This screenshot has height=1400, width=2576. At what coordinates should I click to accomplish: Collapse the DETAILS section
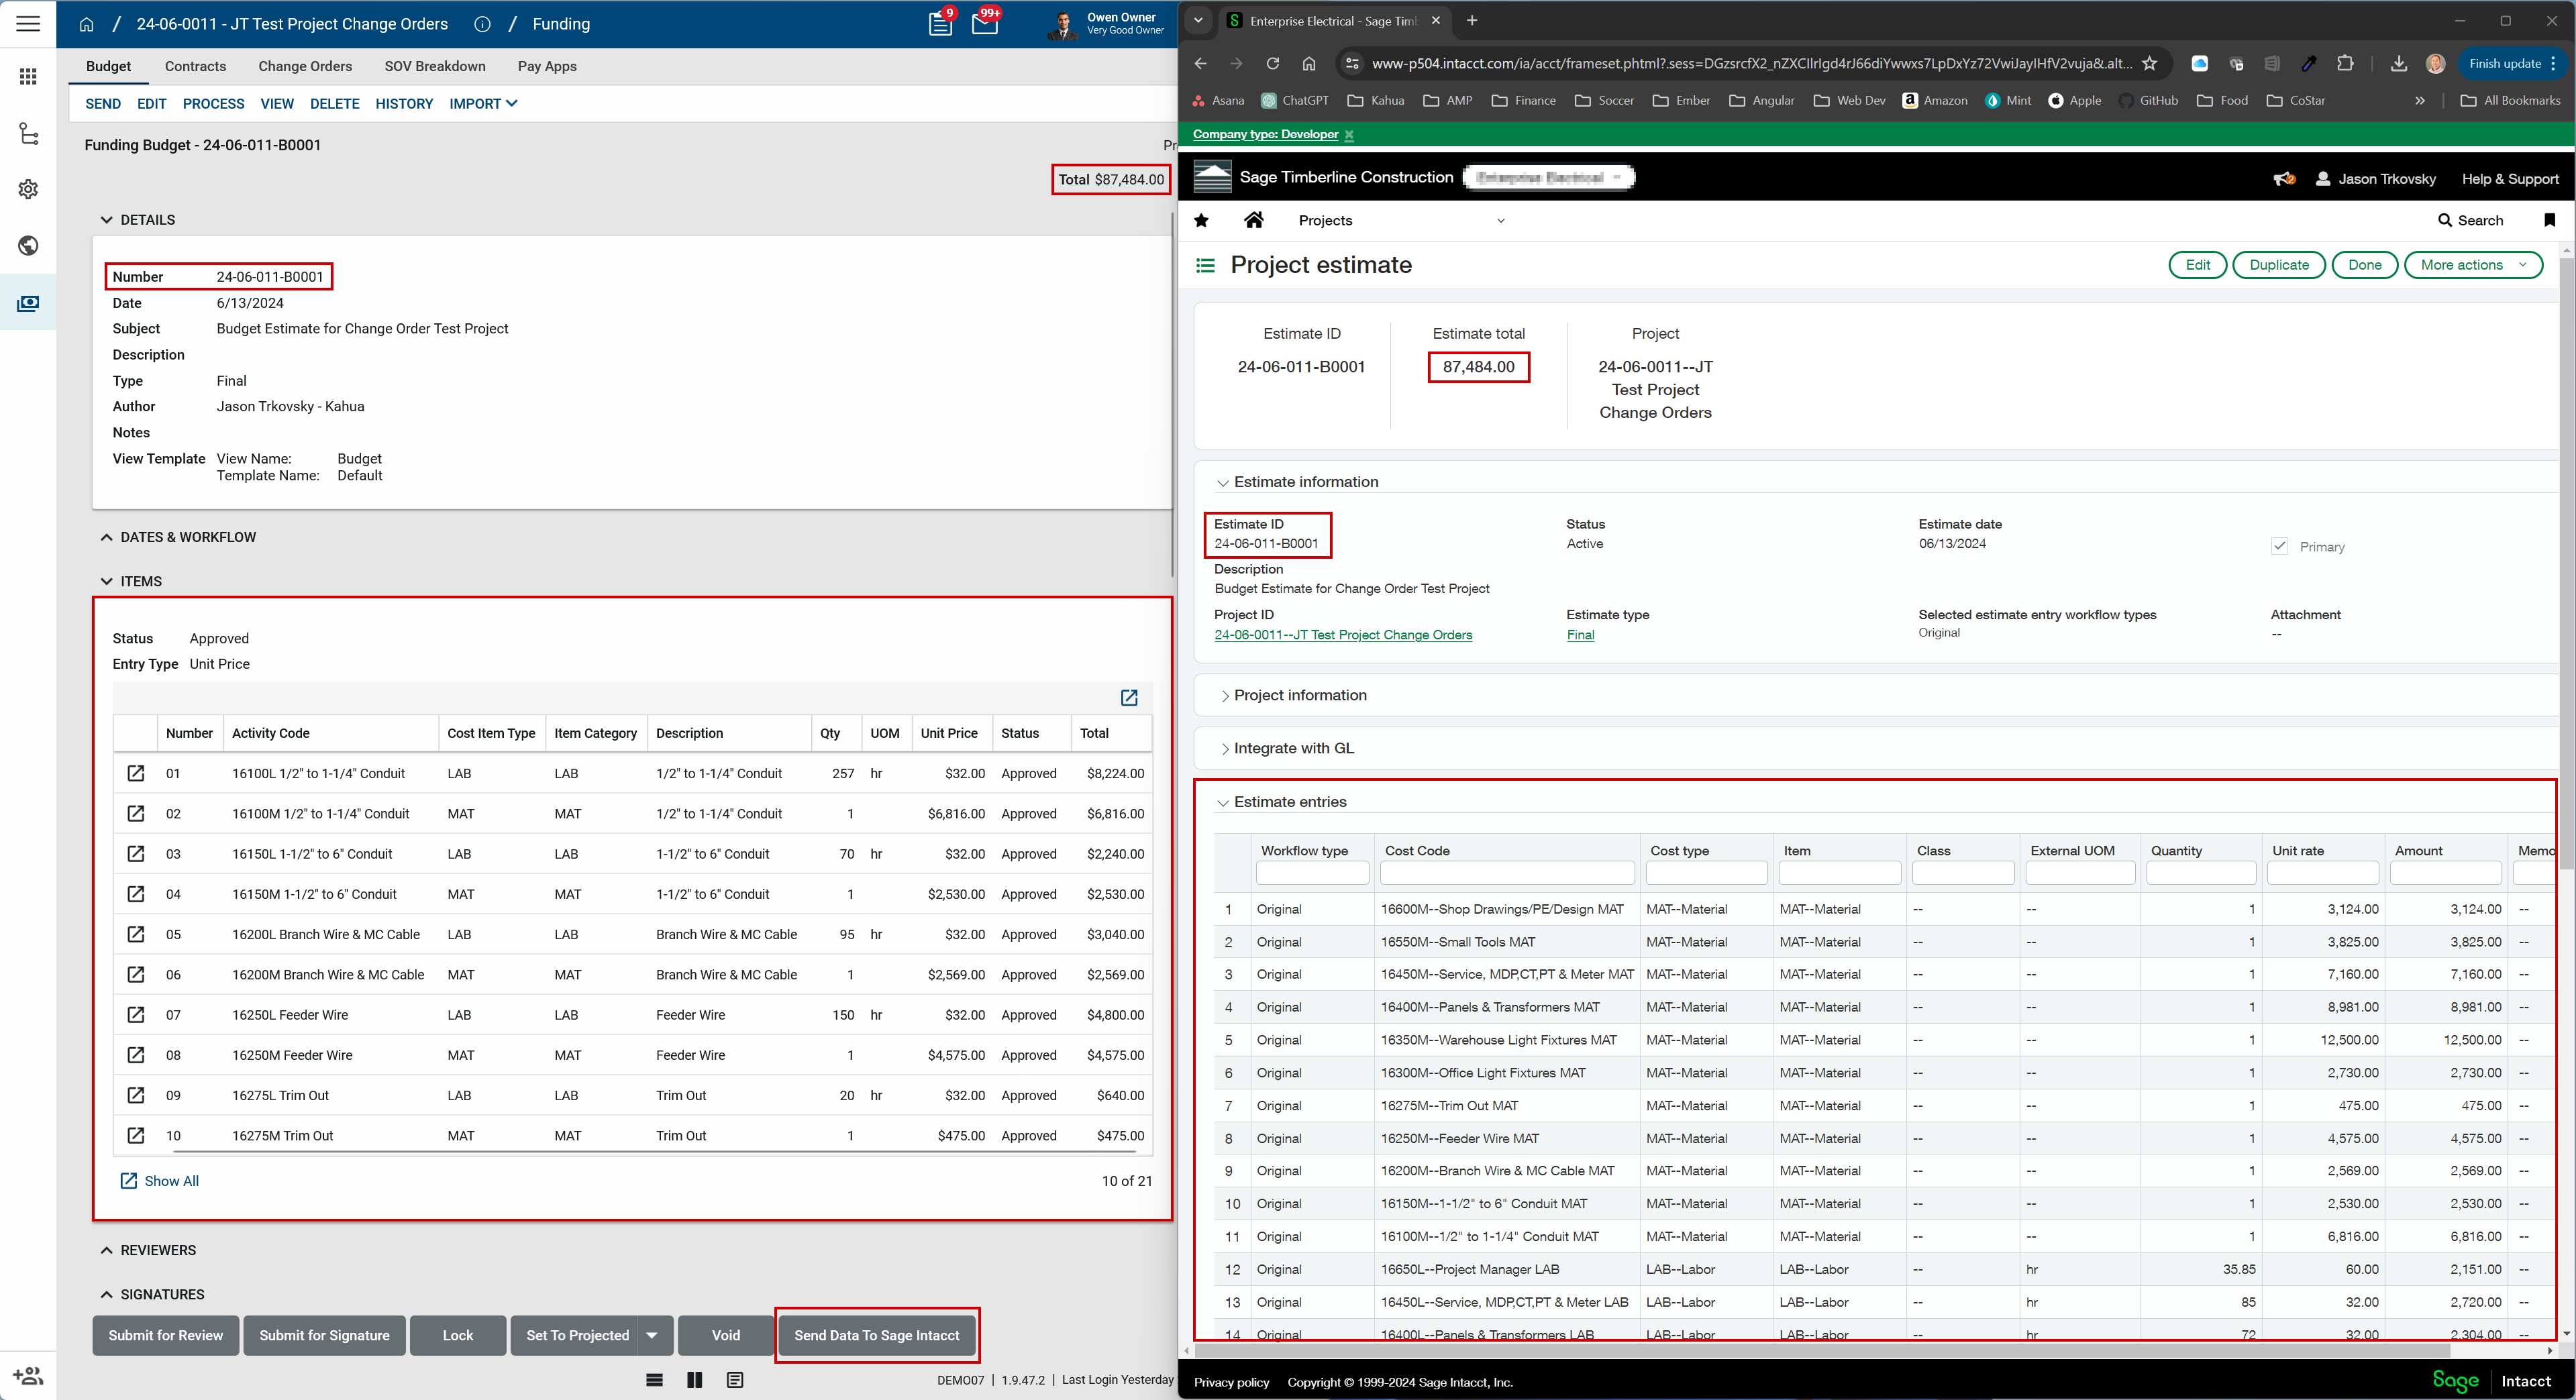[x=107, y=220]
